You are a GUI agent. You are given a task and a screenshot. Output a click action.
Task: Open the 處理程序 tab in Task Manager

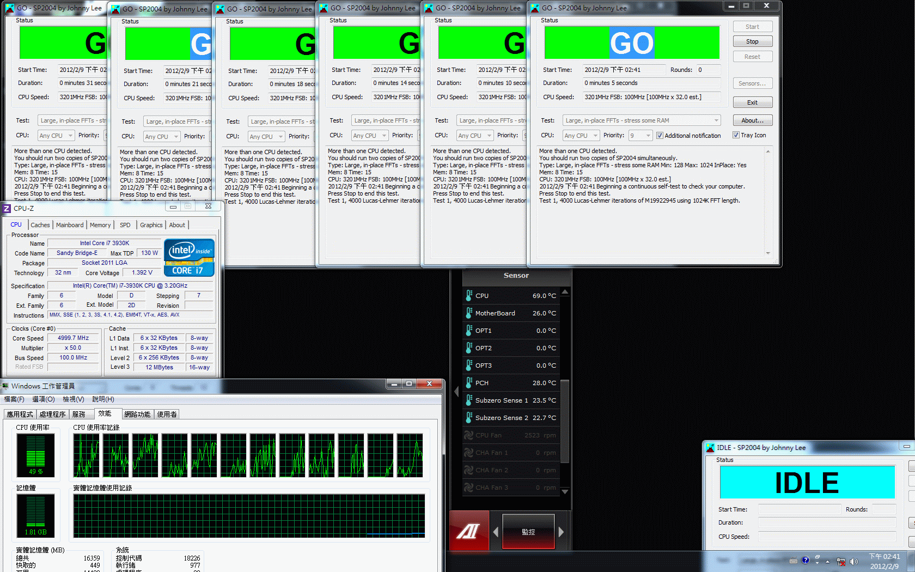pos(53,415)
